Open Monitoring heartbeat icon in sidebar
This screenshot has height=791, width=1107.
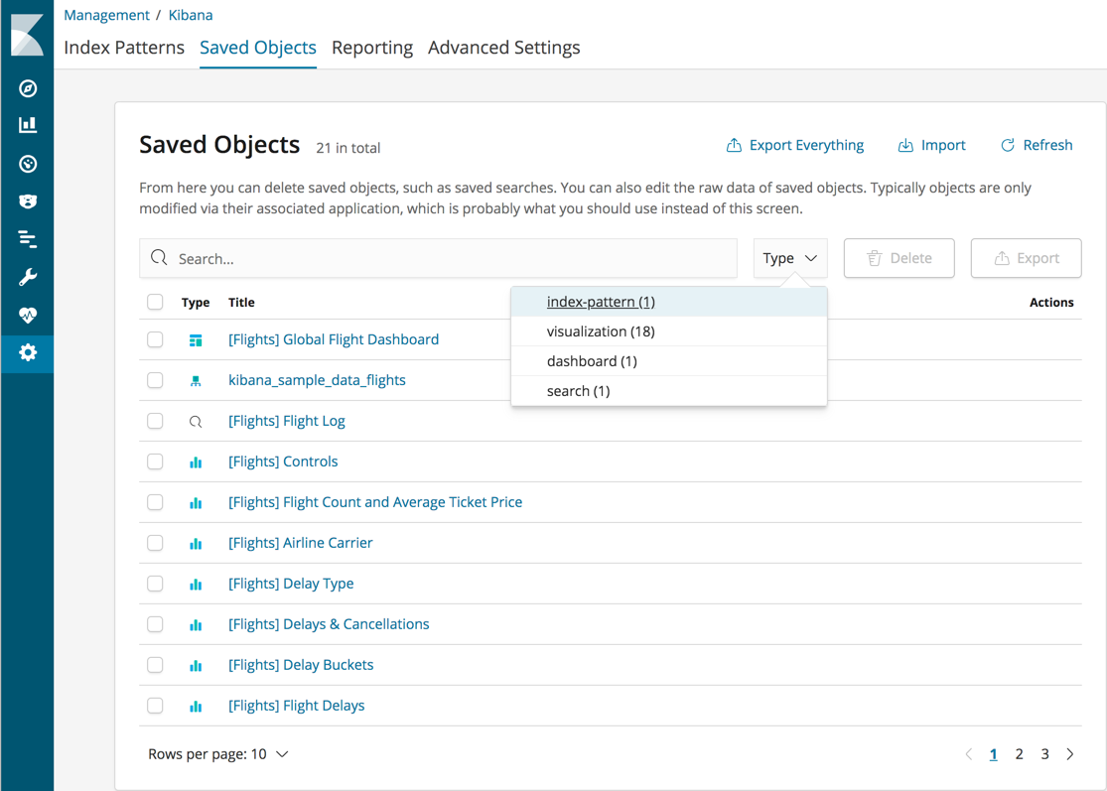(x=28, y=315)
